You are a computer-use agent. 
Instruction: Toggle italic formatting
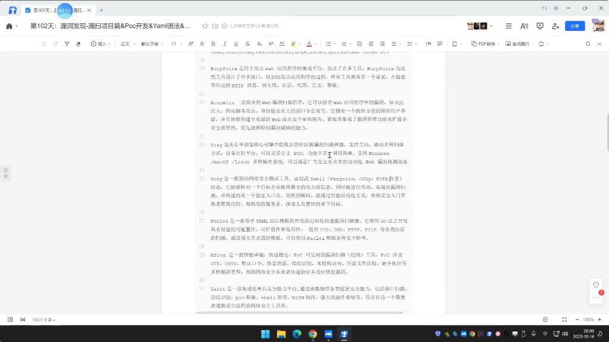pyautogui.click(x=224, y=44)
